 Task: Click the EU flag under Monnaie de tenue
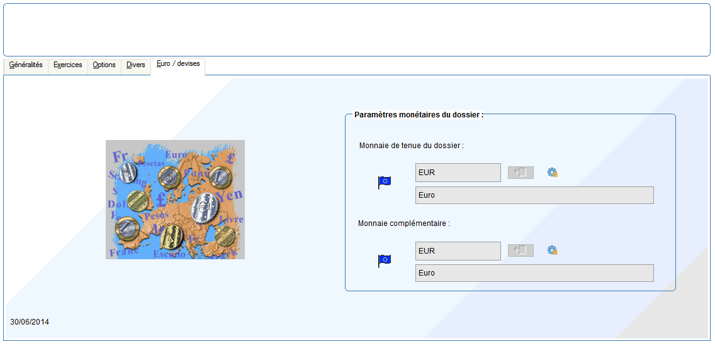click(x=385, y=183)
